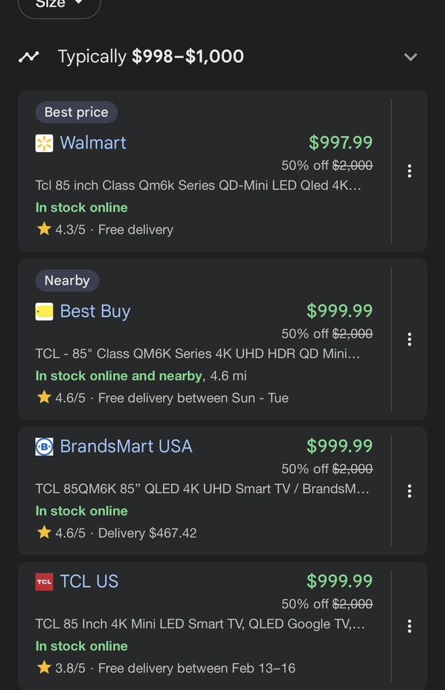Open the Size filter dropdown
Screen dimensions: 445x690
(59, 4)
